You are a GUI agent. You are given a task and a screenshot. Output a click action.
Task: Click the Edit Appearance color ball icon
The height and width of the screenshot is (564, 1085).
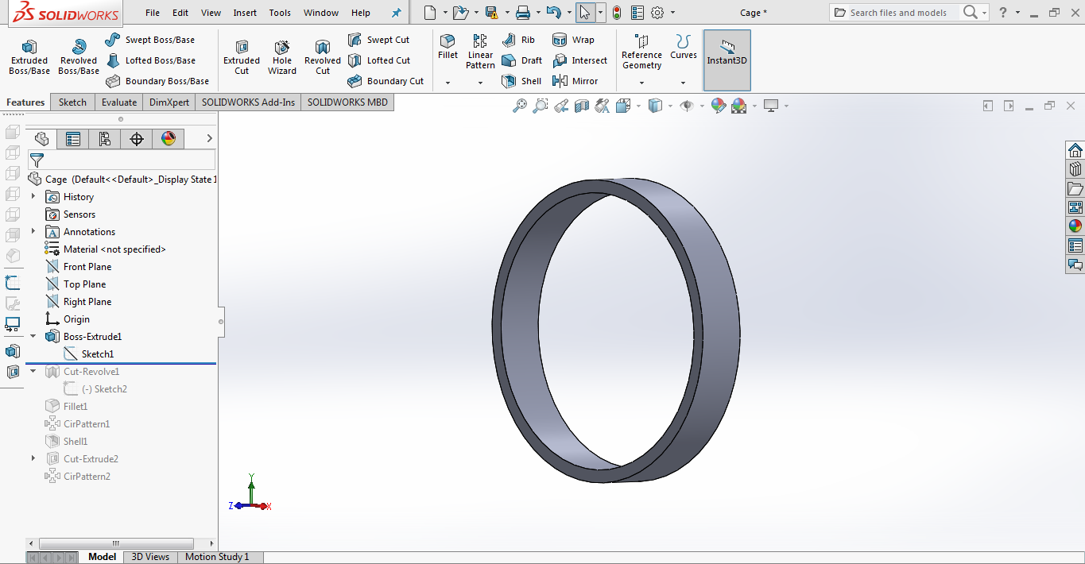tap(719, 106)
